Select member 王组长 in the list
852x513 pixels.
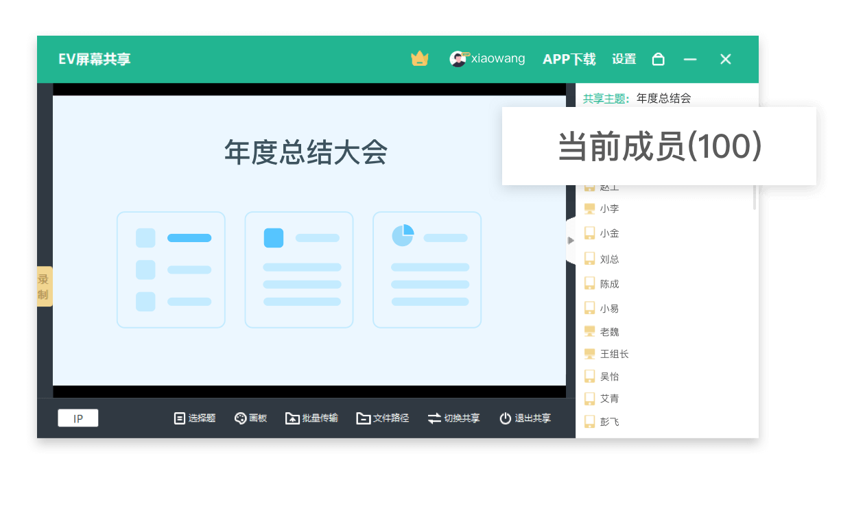[x=614, y=354]
